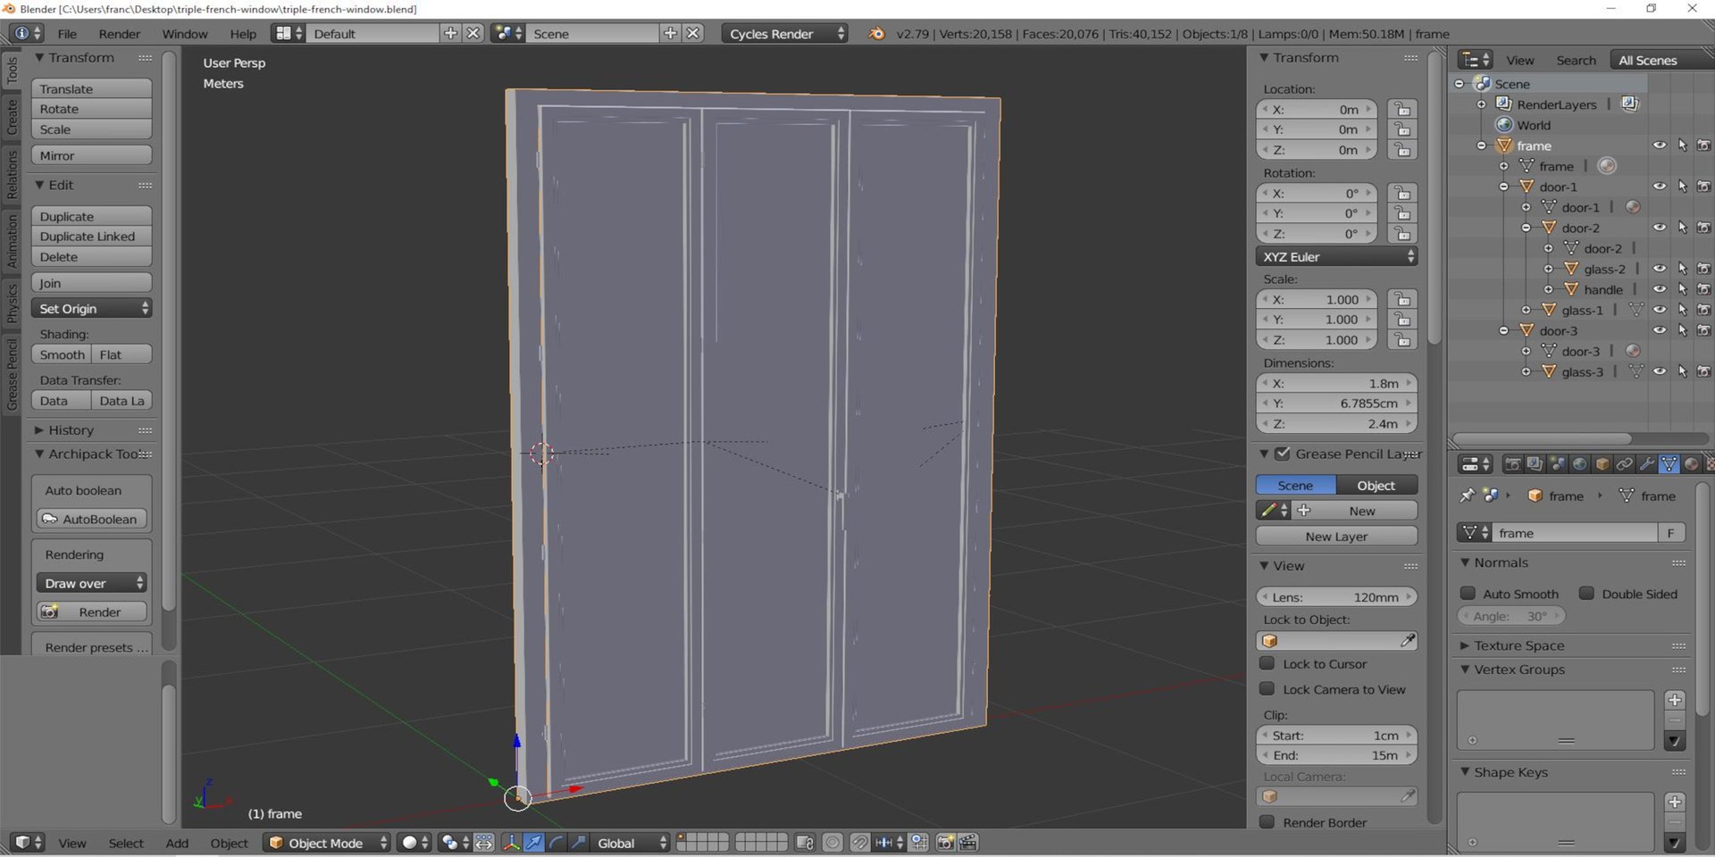Open the Window menu
1715x857 pixels.
[x=185, y=34]
